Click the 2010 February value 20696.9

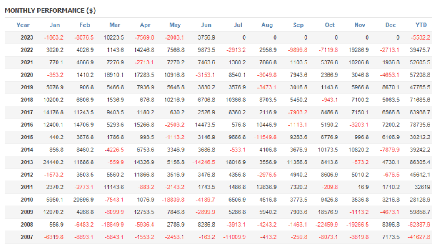[84, 200]
